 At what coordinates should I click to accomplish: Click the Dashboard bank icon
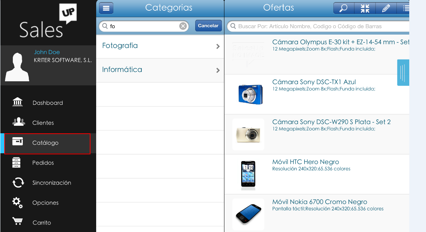pos(18,102)
